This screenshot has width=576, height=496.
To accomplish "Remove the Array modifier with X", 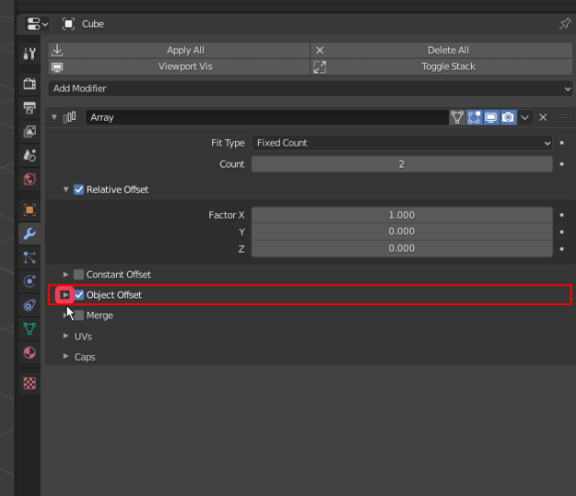I will pos(543,117).
